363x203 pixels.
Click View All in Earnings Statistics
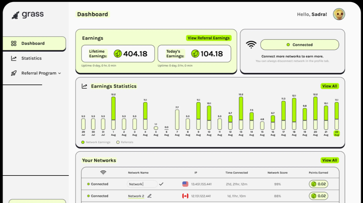pyautogui.click(x=330, y=86)
